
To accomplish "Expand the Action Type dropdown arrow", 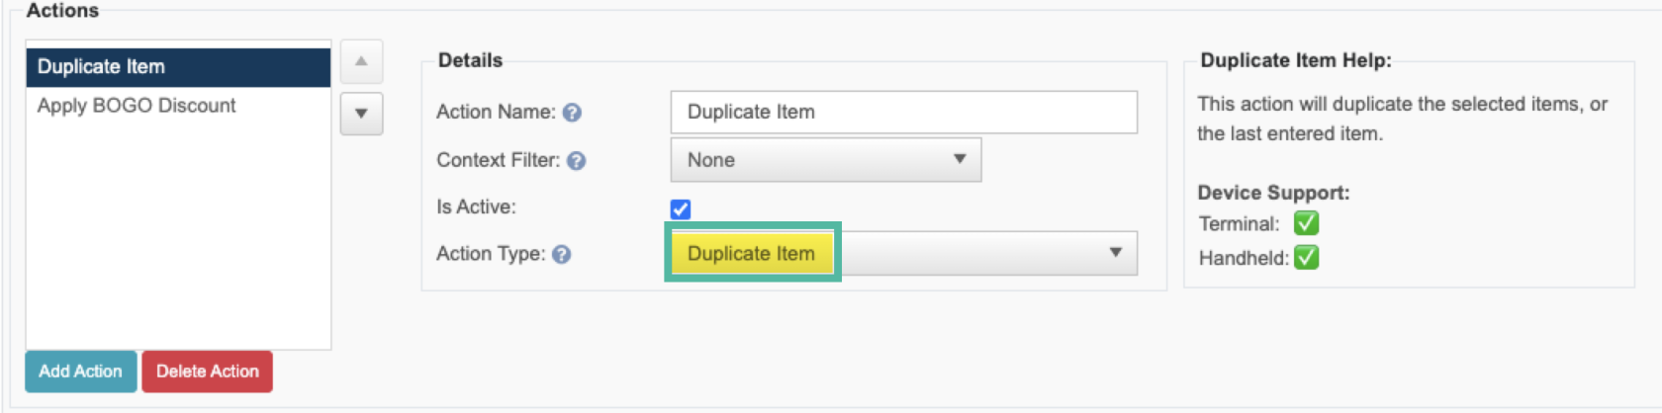I will coord(1116,253).
